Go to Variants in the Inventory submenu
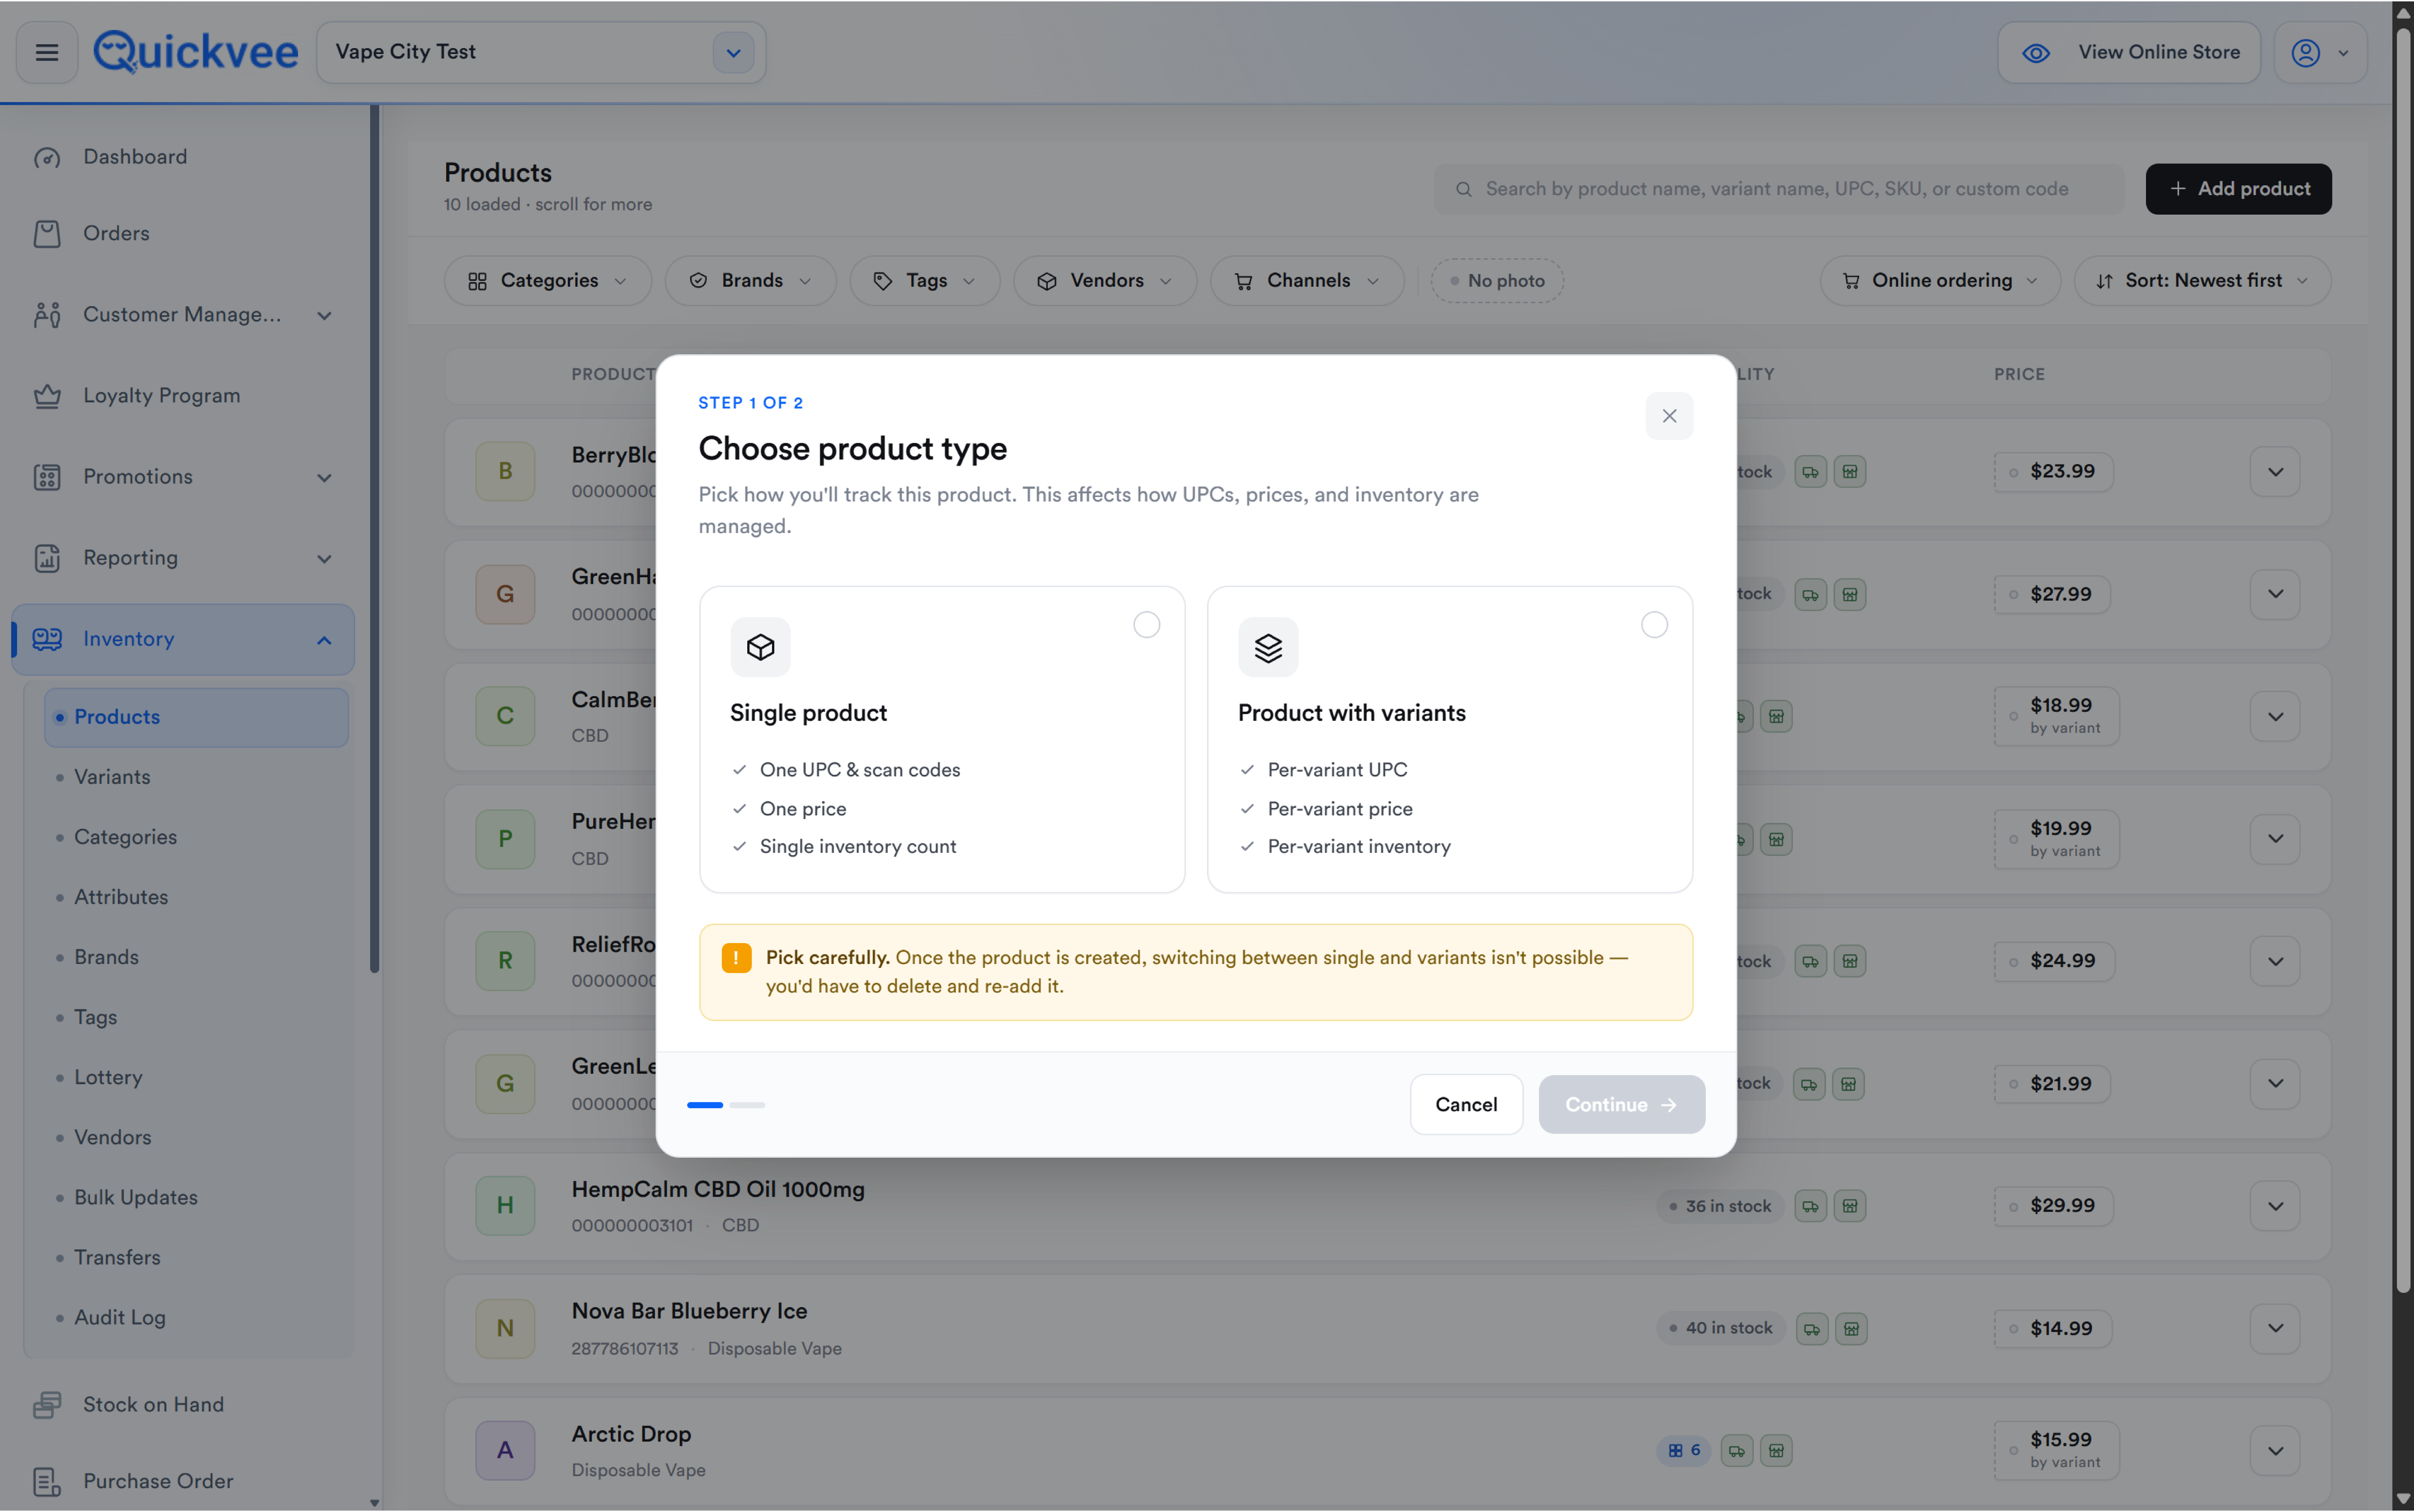Screen dimensions: 2414x1512 coord(112,777)
